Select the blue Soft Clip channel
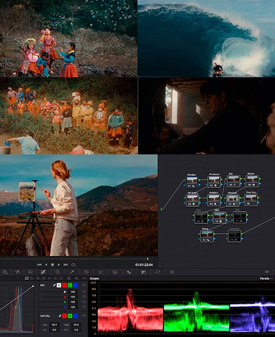Screen dimensions: 275x337 click(x=75, y=316)
